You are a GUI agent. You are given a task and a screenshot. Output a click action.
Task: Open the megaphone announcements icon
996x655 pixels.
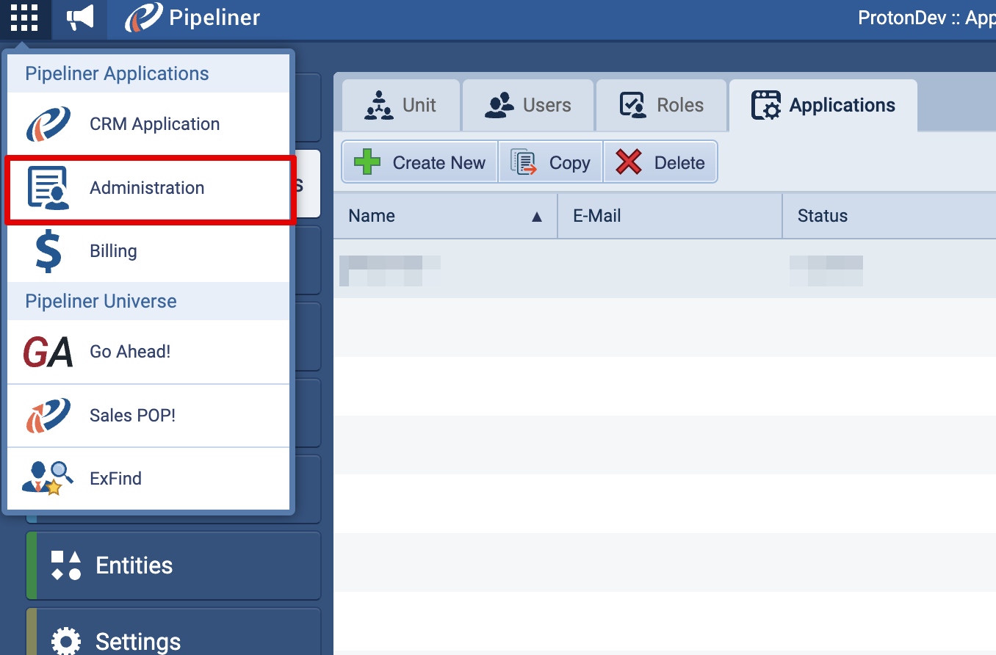[x=79, y=18]
